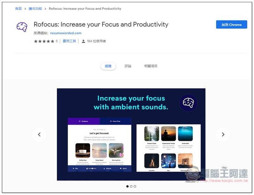Screen dimensions: 254x195
Task: Pick the Amazon Forest sound thumbnail
Action: (x=152, y=134)
